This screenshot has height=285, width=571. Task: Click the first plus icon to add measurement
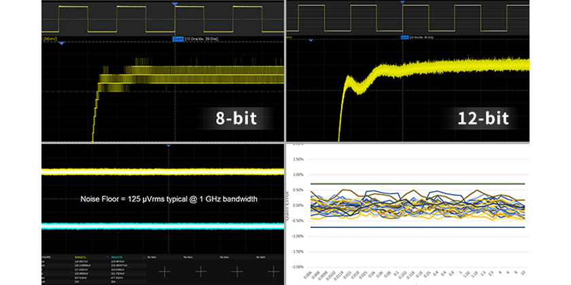[x=163, y=270]
